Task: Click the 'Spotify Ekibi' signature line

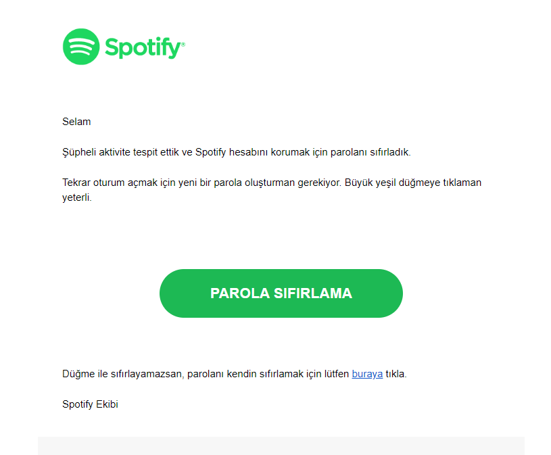Action: click(x=90, y=404)
